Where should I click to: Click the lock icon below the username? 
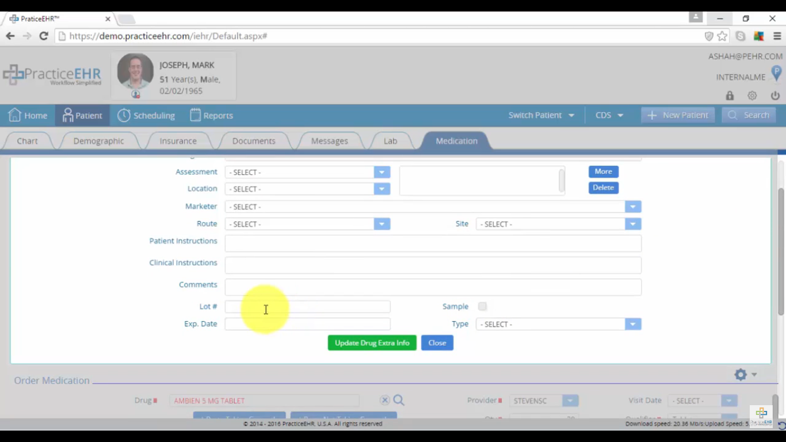(730, 96)
